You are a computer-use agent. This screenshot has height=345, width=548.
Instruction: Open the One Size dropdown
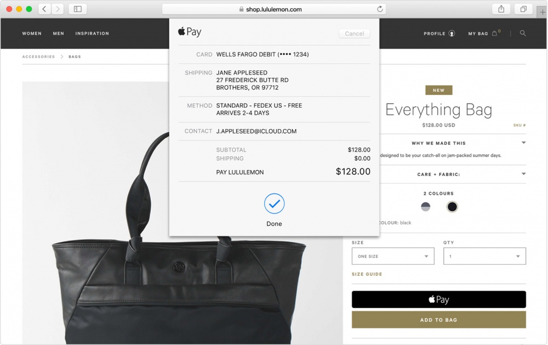pos(393,256)
